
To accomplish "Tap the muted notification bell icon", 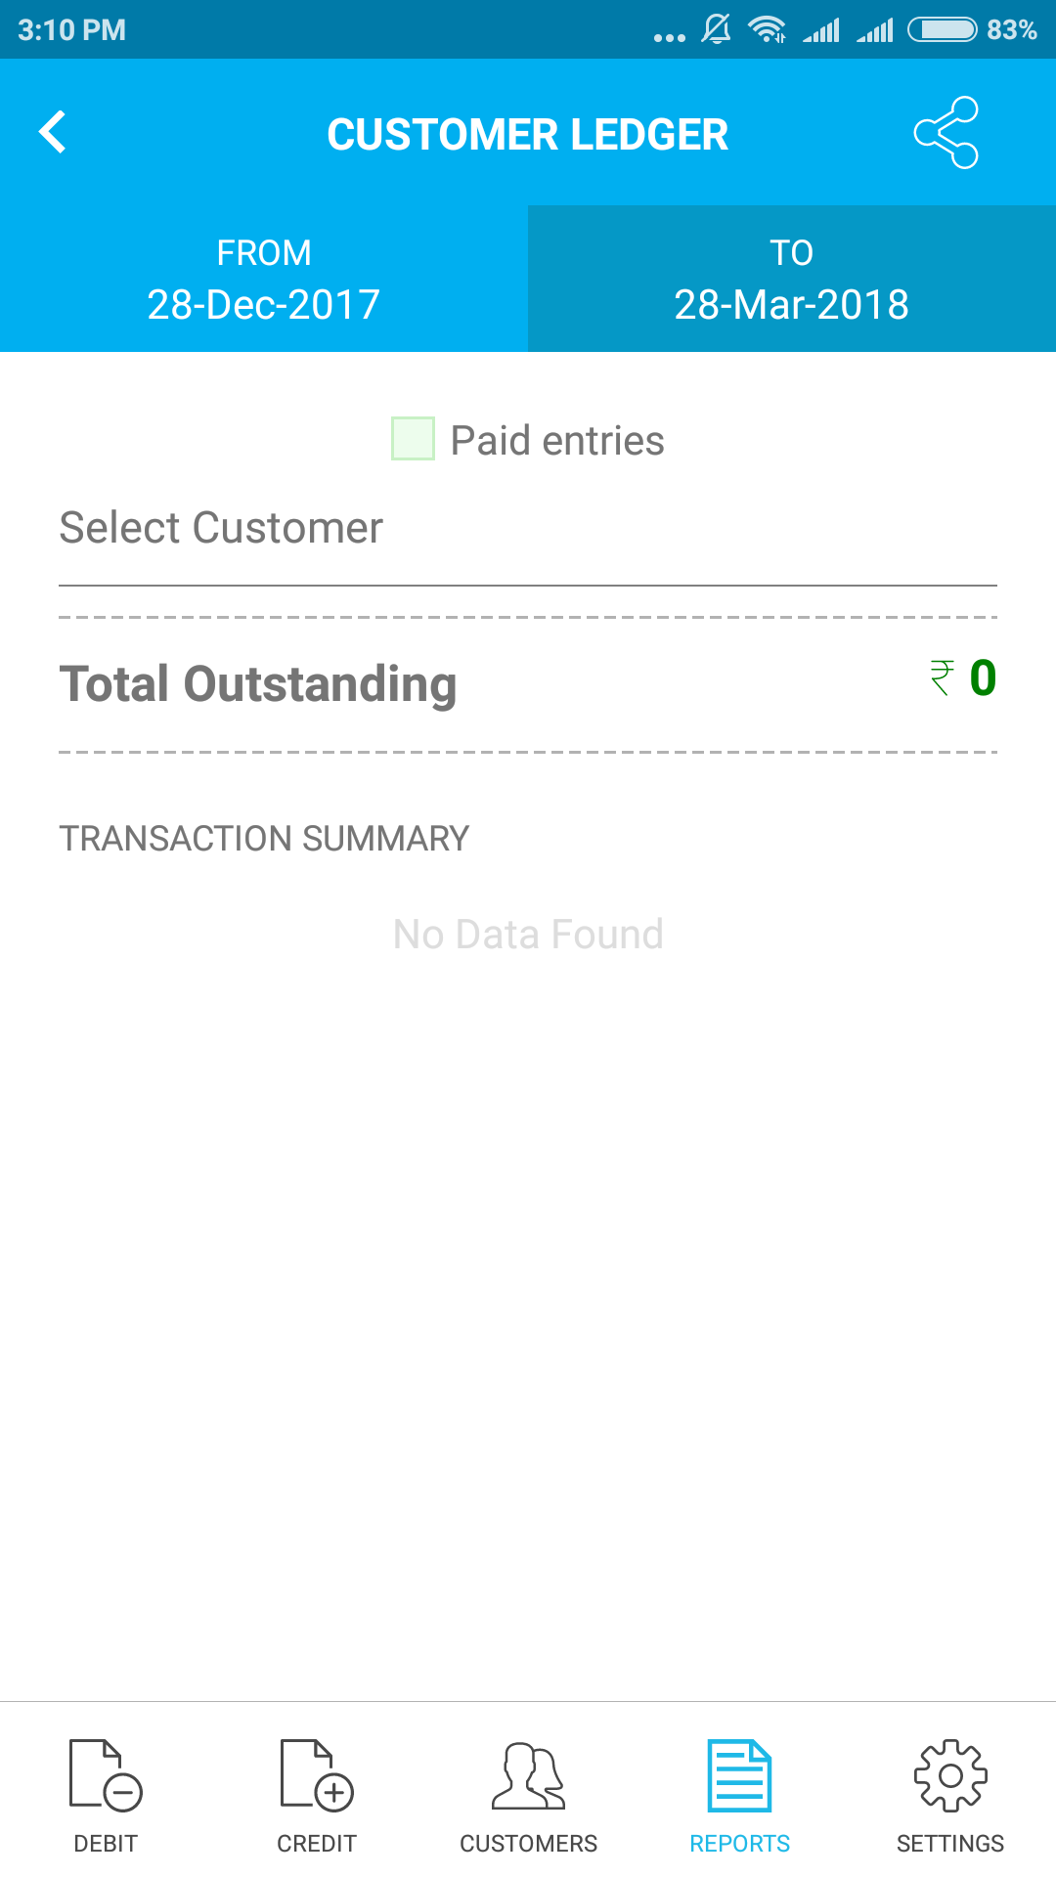I will coord(716,30).
